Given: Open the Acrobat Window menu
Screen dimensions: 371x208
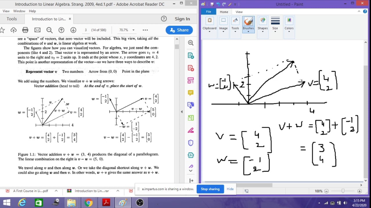Looking at the screenshot, I should pyautogui.click(x=19, y=11).
